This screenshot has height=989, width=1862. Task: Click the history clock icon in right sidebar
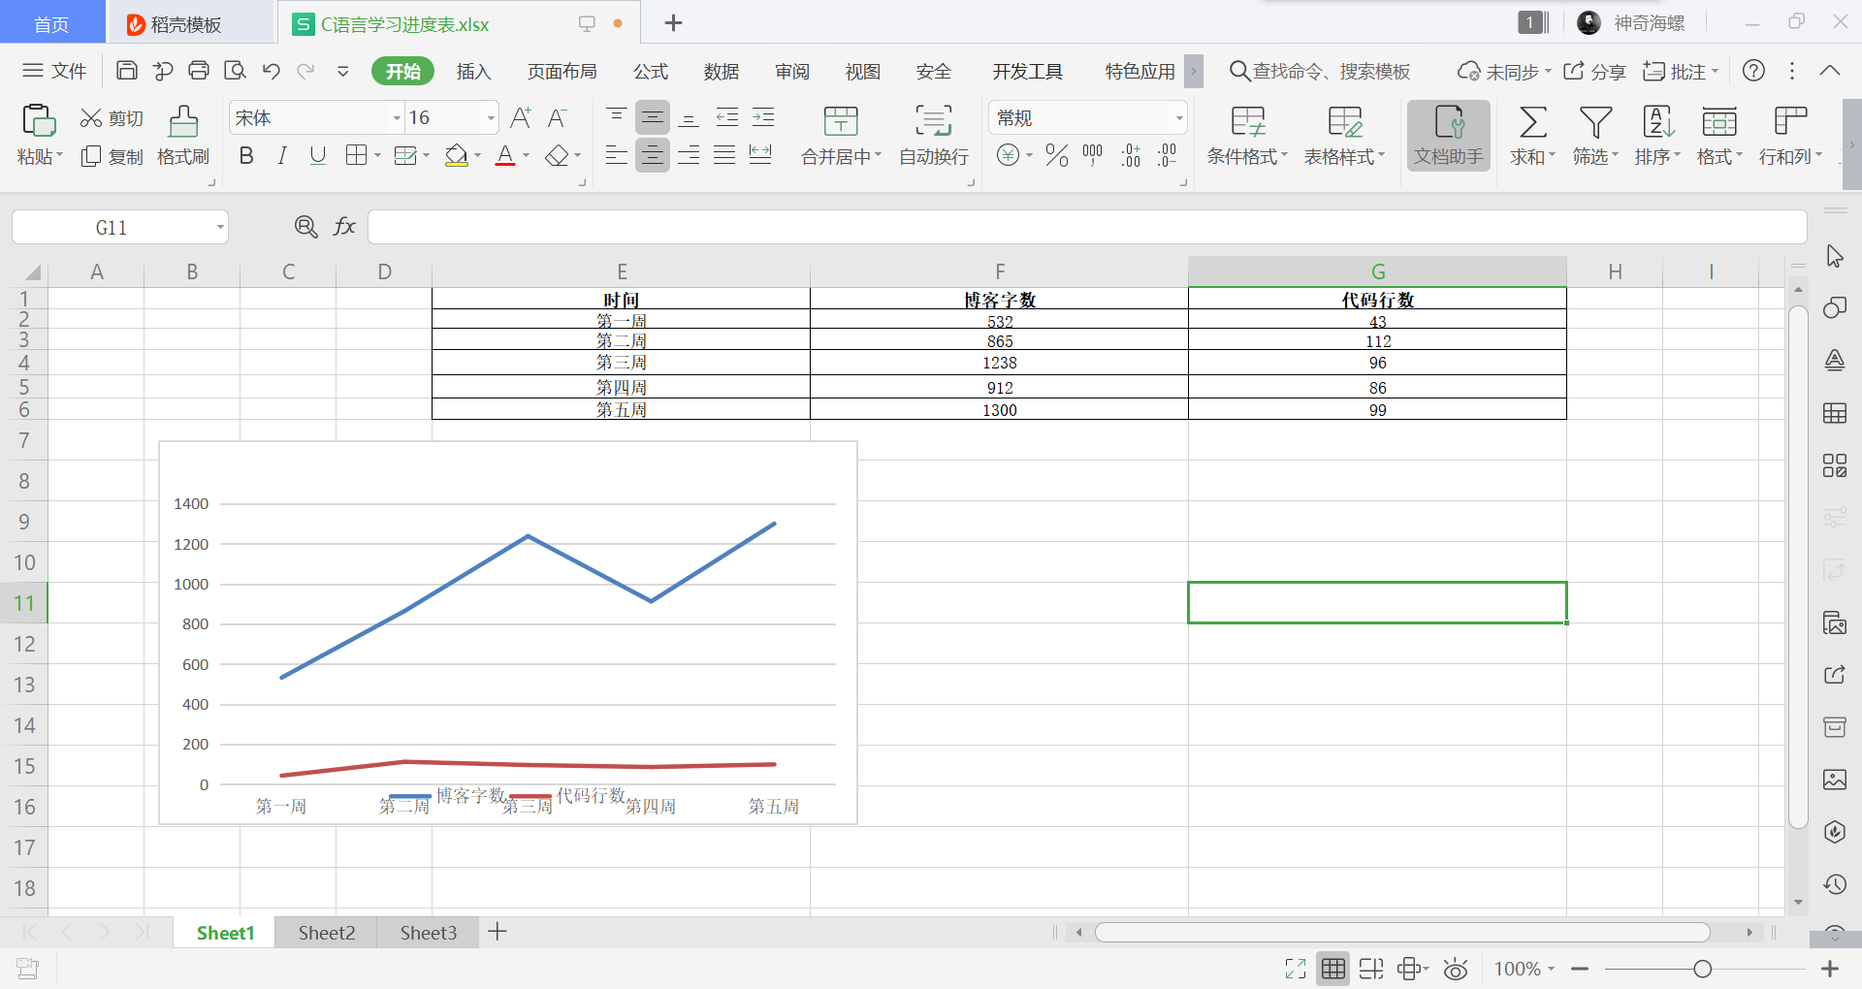click(x=1835, y=884)
